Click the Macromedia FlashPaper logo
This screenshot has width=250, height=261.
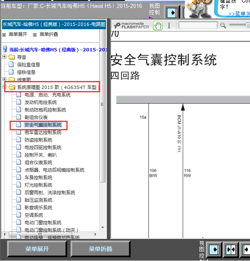131,25
